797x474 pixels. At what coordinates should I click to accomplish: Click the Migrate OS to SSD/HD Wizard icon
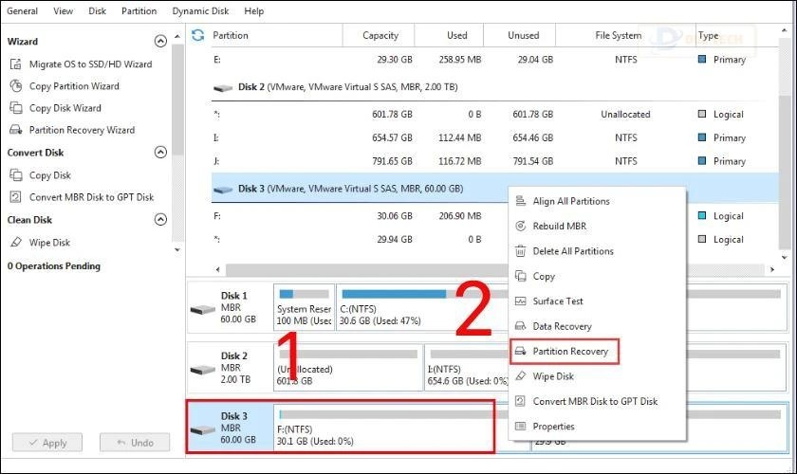(x=16, y=64)
